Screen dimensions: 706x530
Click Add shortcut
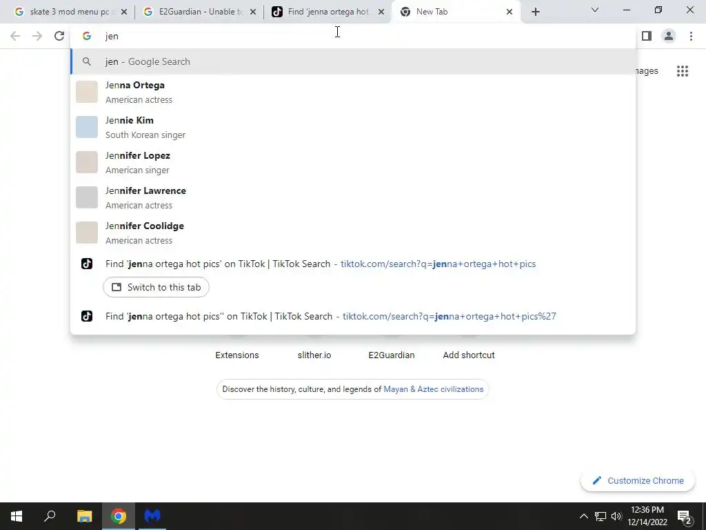[x=469, y=355]
